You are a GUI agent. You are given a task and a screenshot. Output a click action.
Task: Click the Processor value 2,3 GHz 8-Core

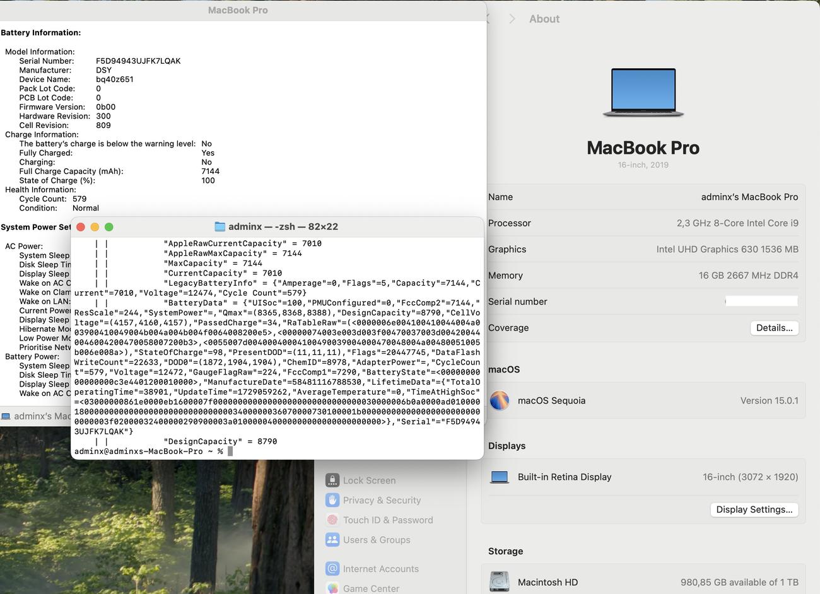[737, 223]
